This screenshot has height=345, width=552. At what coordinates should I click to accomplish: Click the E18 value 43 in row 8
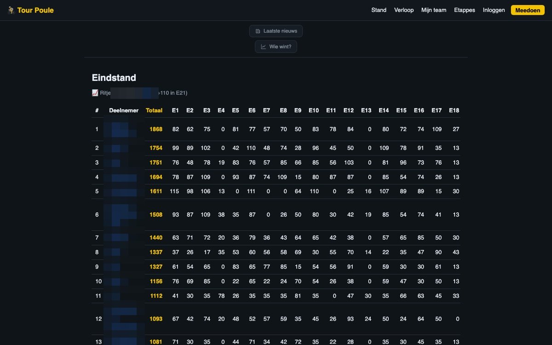[x=456, y=253]
